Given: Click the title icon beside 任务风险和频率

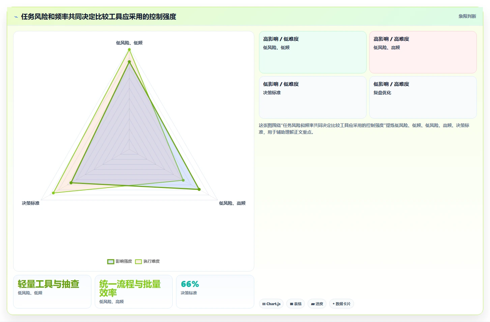Looking at the screenshot, I should click(16, 17).
